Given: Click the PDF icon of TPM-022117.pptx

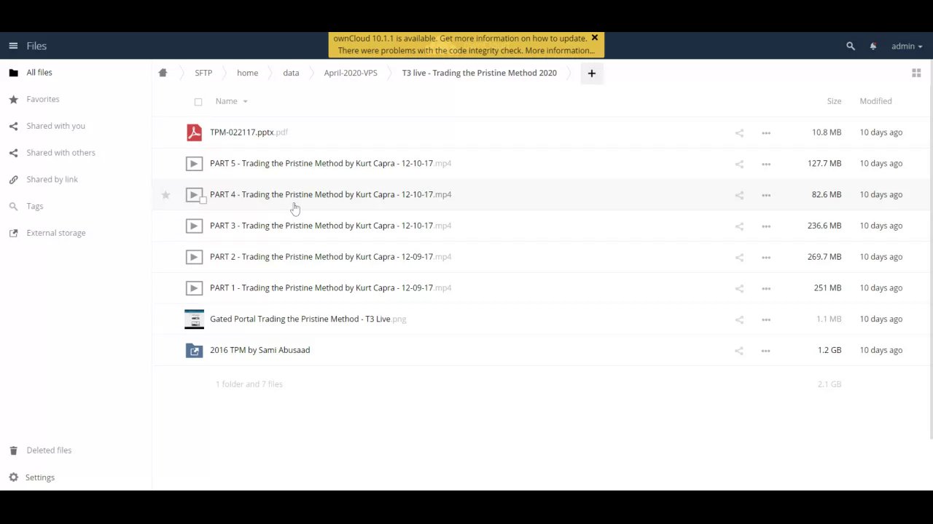Looking at the screenshot, I should [194, 132].
